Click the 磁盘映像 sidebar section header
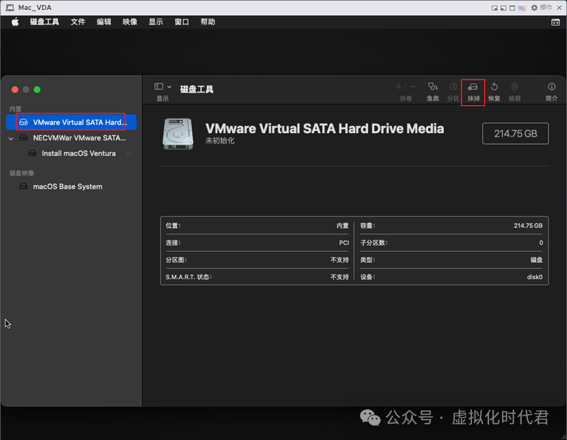Image resolution: width=567 pixels, height=440 pixels. click(22, 173)
